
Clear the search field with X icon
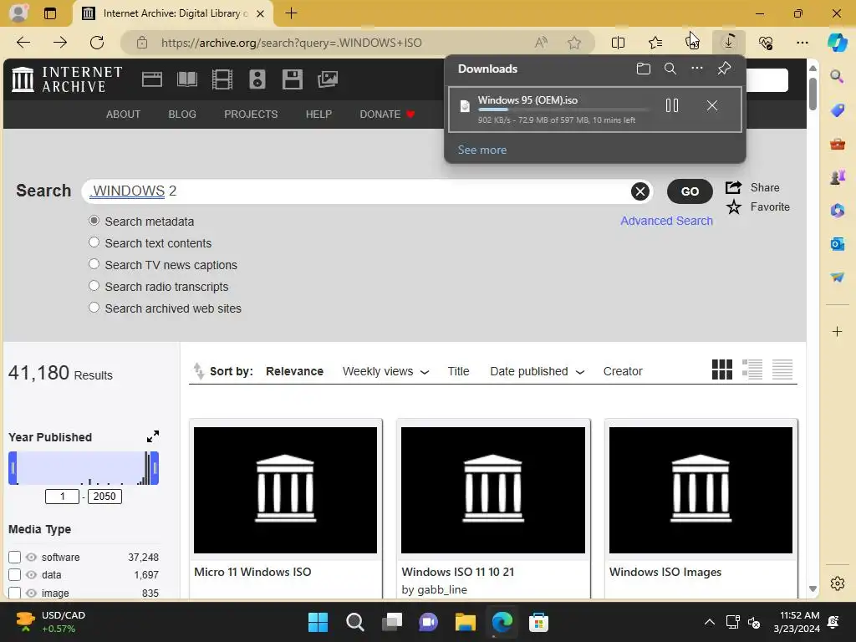tap(639, 191)
